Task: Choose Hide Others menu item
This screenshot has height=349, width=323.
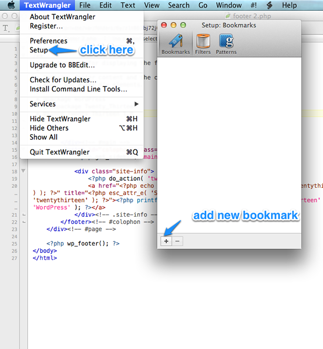Action: point(82,128)
